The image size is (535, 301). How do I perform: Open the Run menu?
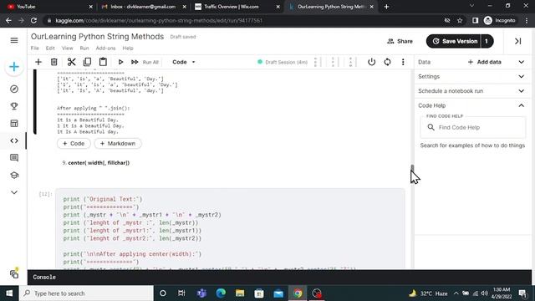[x=84, y=48]
